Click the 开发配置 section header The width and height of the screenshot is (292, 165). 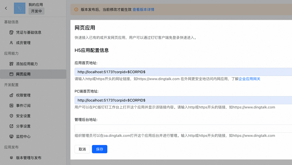[x=11, y=85]
